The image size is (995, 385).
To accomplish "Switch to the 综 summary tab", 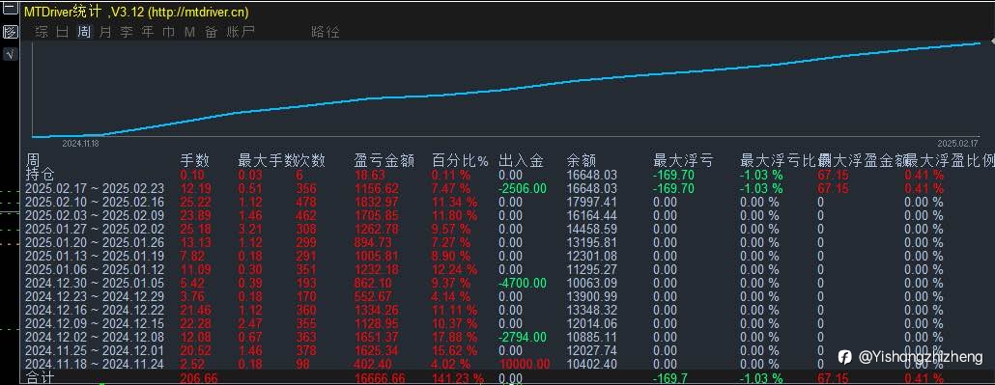I will pyautogui.click(x=42, y=32).
